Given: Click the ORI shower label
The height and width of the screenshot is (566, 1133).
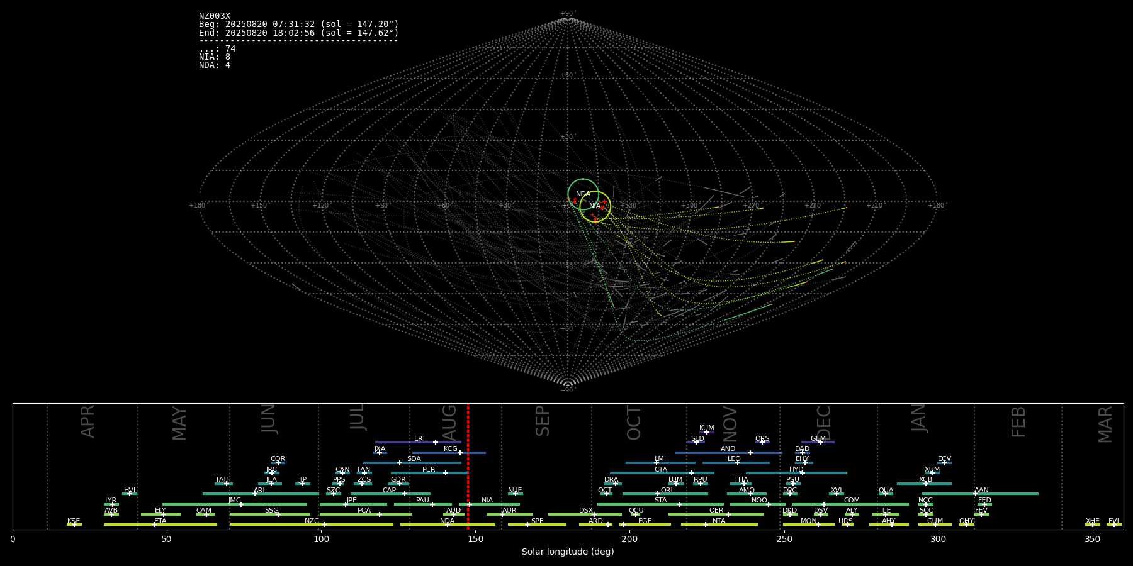Looking at the screenshot, I should pos(667,491).
